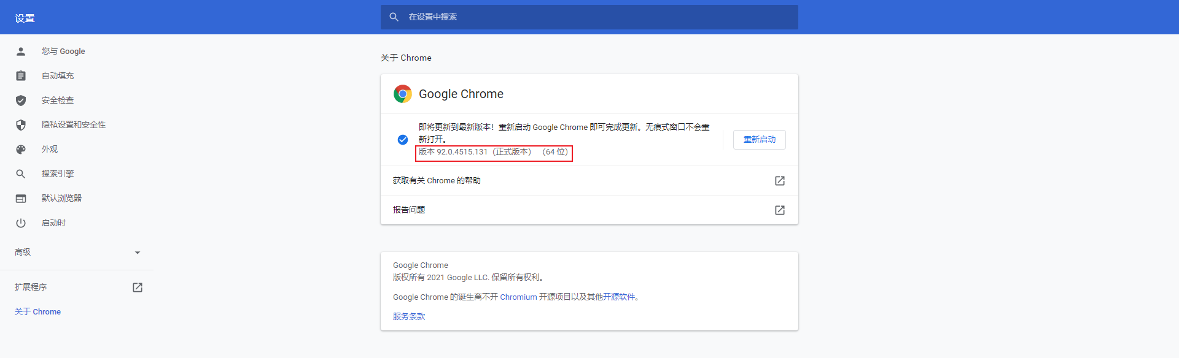This screenshot has height=358, width=1179.
Task: Expand the 高级 advanced settings arrow
Action: click(x=138, y=253)
